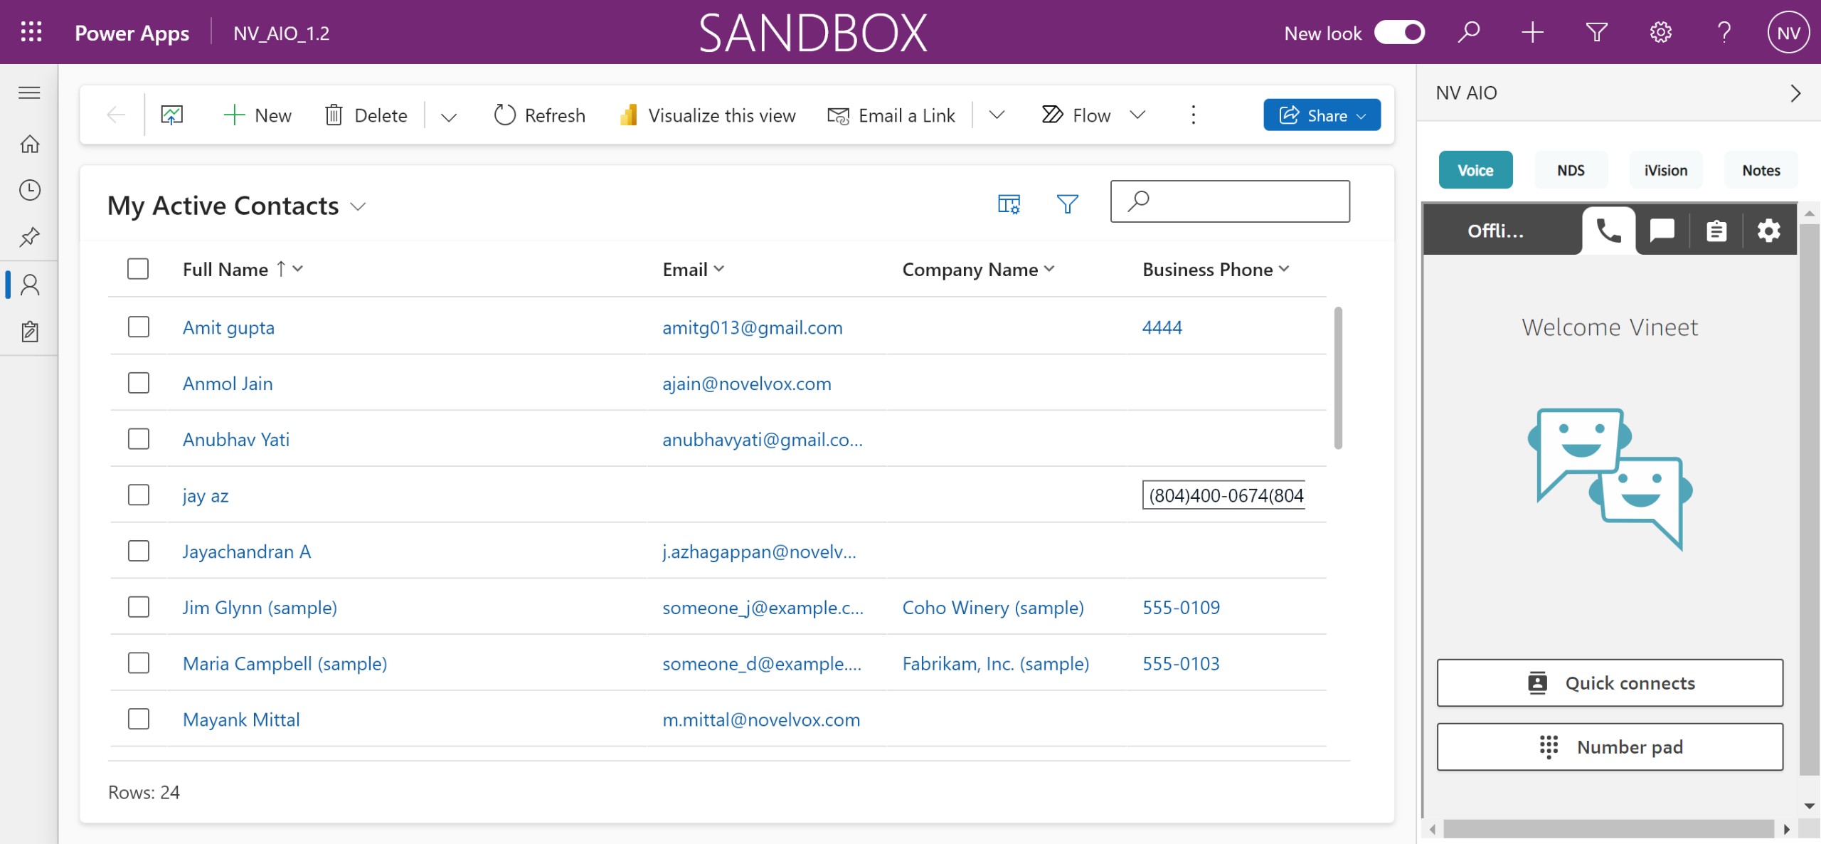Click the phone icon in softphone panel
The height and width of the screenshot is (844, 1821).
coord(1608,231)
